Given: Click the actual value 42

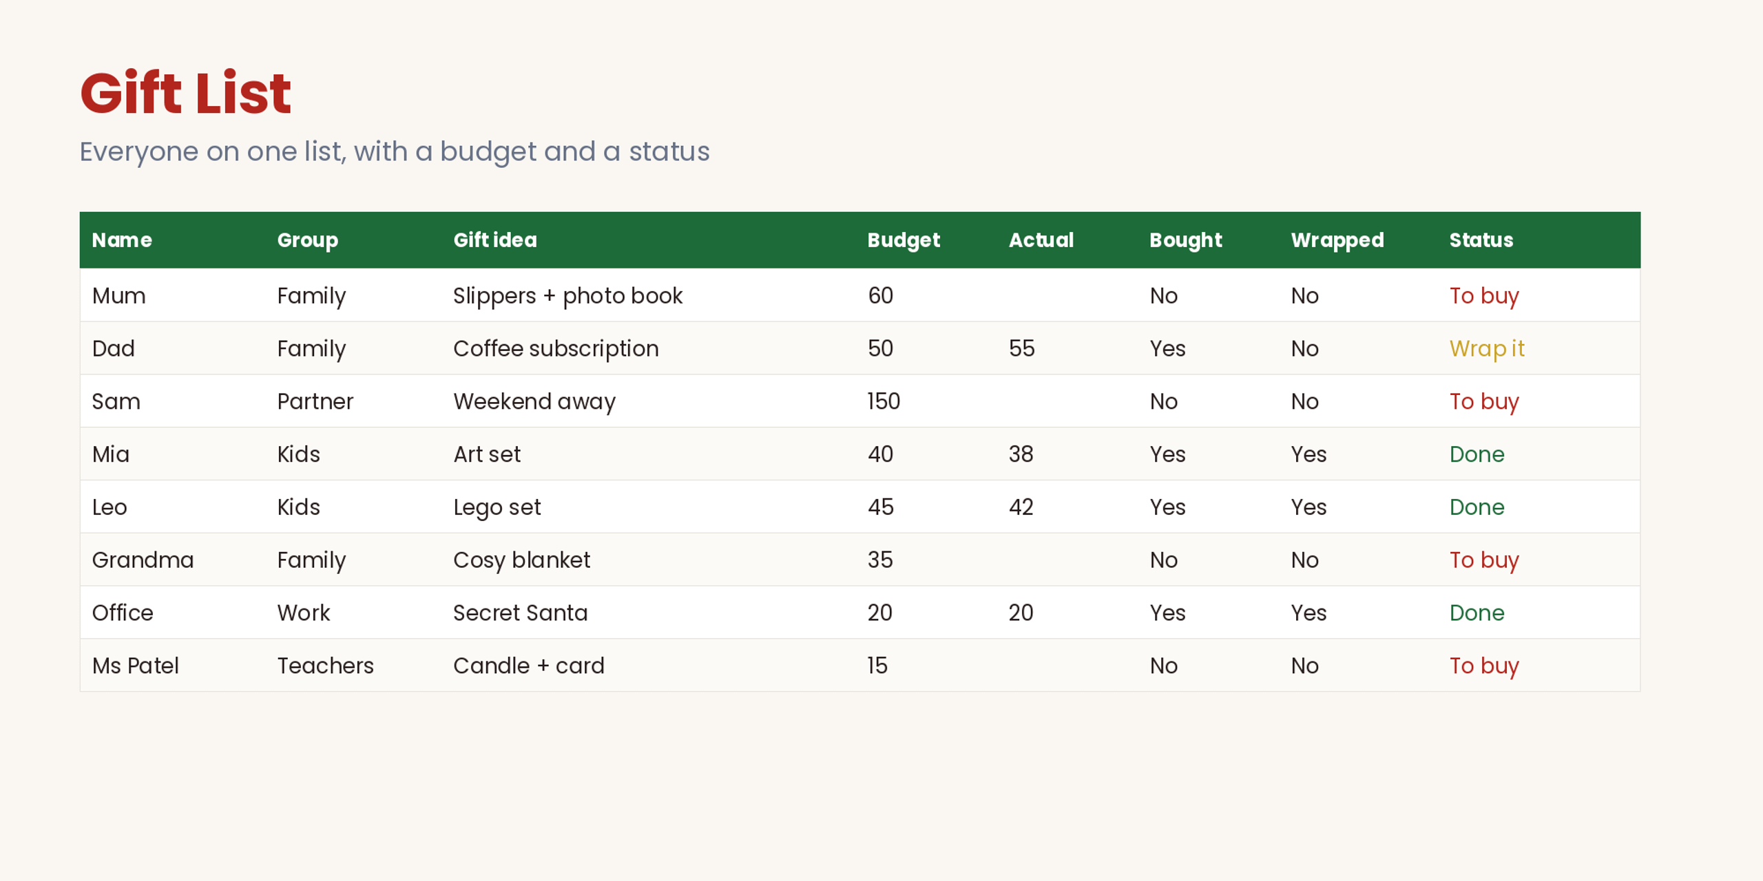Looking at the screenshot, I should click(x=1021, y=507).
